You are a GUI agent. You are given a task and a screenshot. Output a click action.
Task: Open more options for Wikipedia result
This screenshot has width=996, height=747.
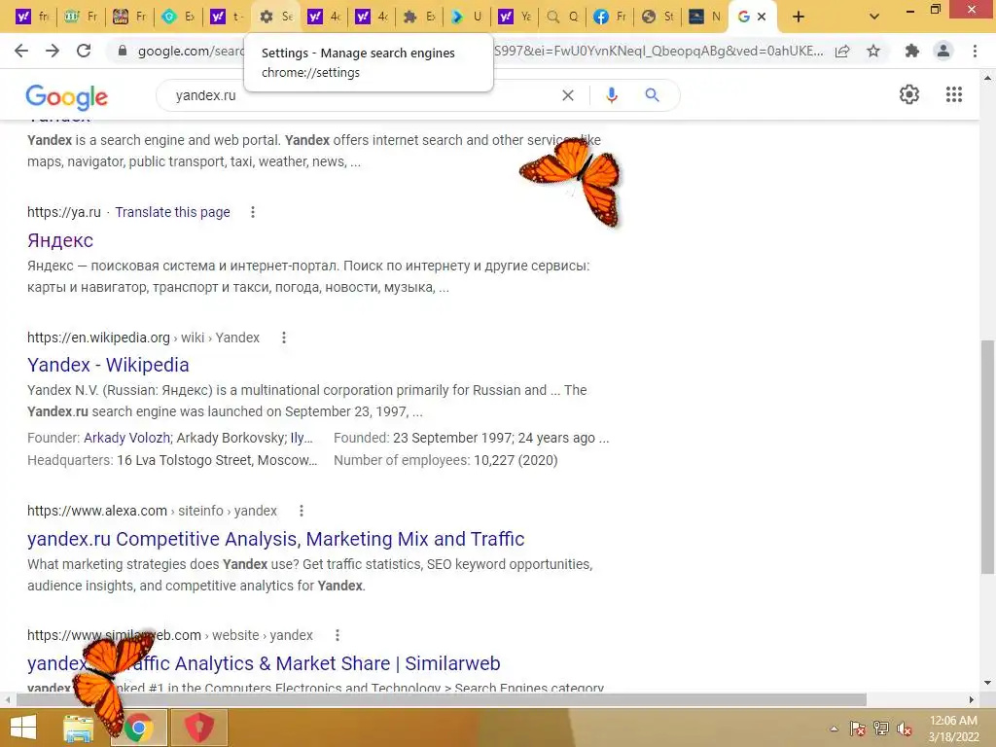(284, 338)
